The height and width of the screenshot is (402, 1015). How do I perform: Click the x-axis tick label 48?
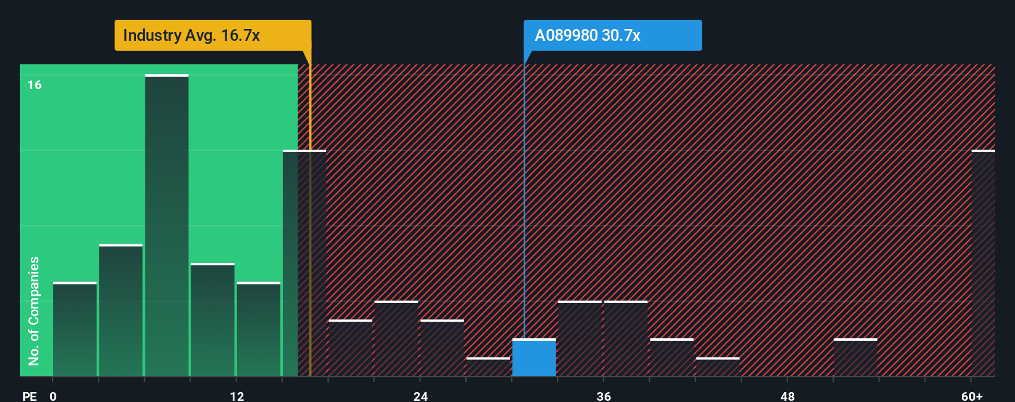[x=787, y=396]
